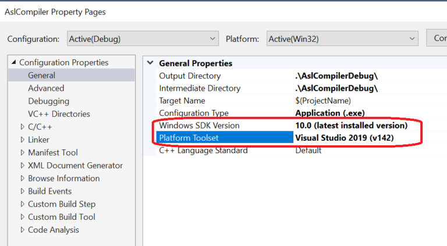Collapse the Configuration Properties tree node

point(13,63)
